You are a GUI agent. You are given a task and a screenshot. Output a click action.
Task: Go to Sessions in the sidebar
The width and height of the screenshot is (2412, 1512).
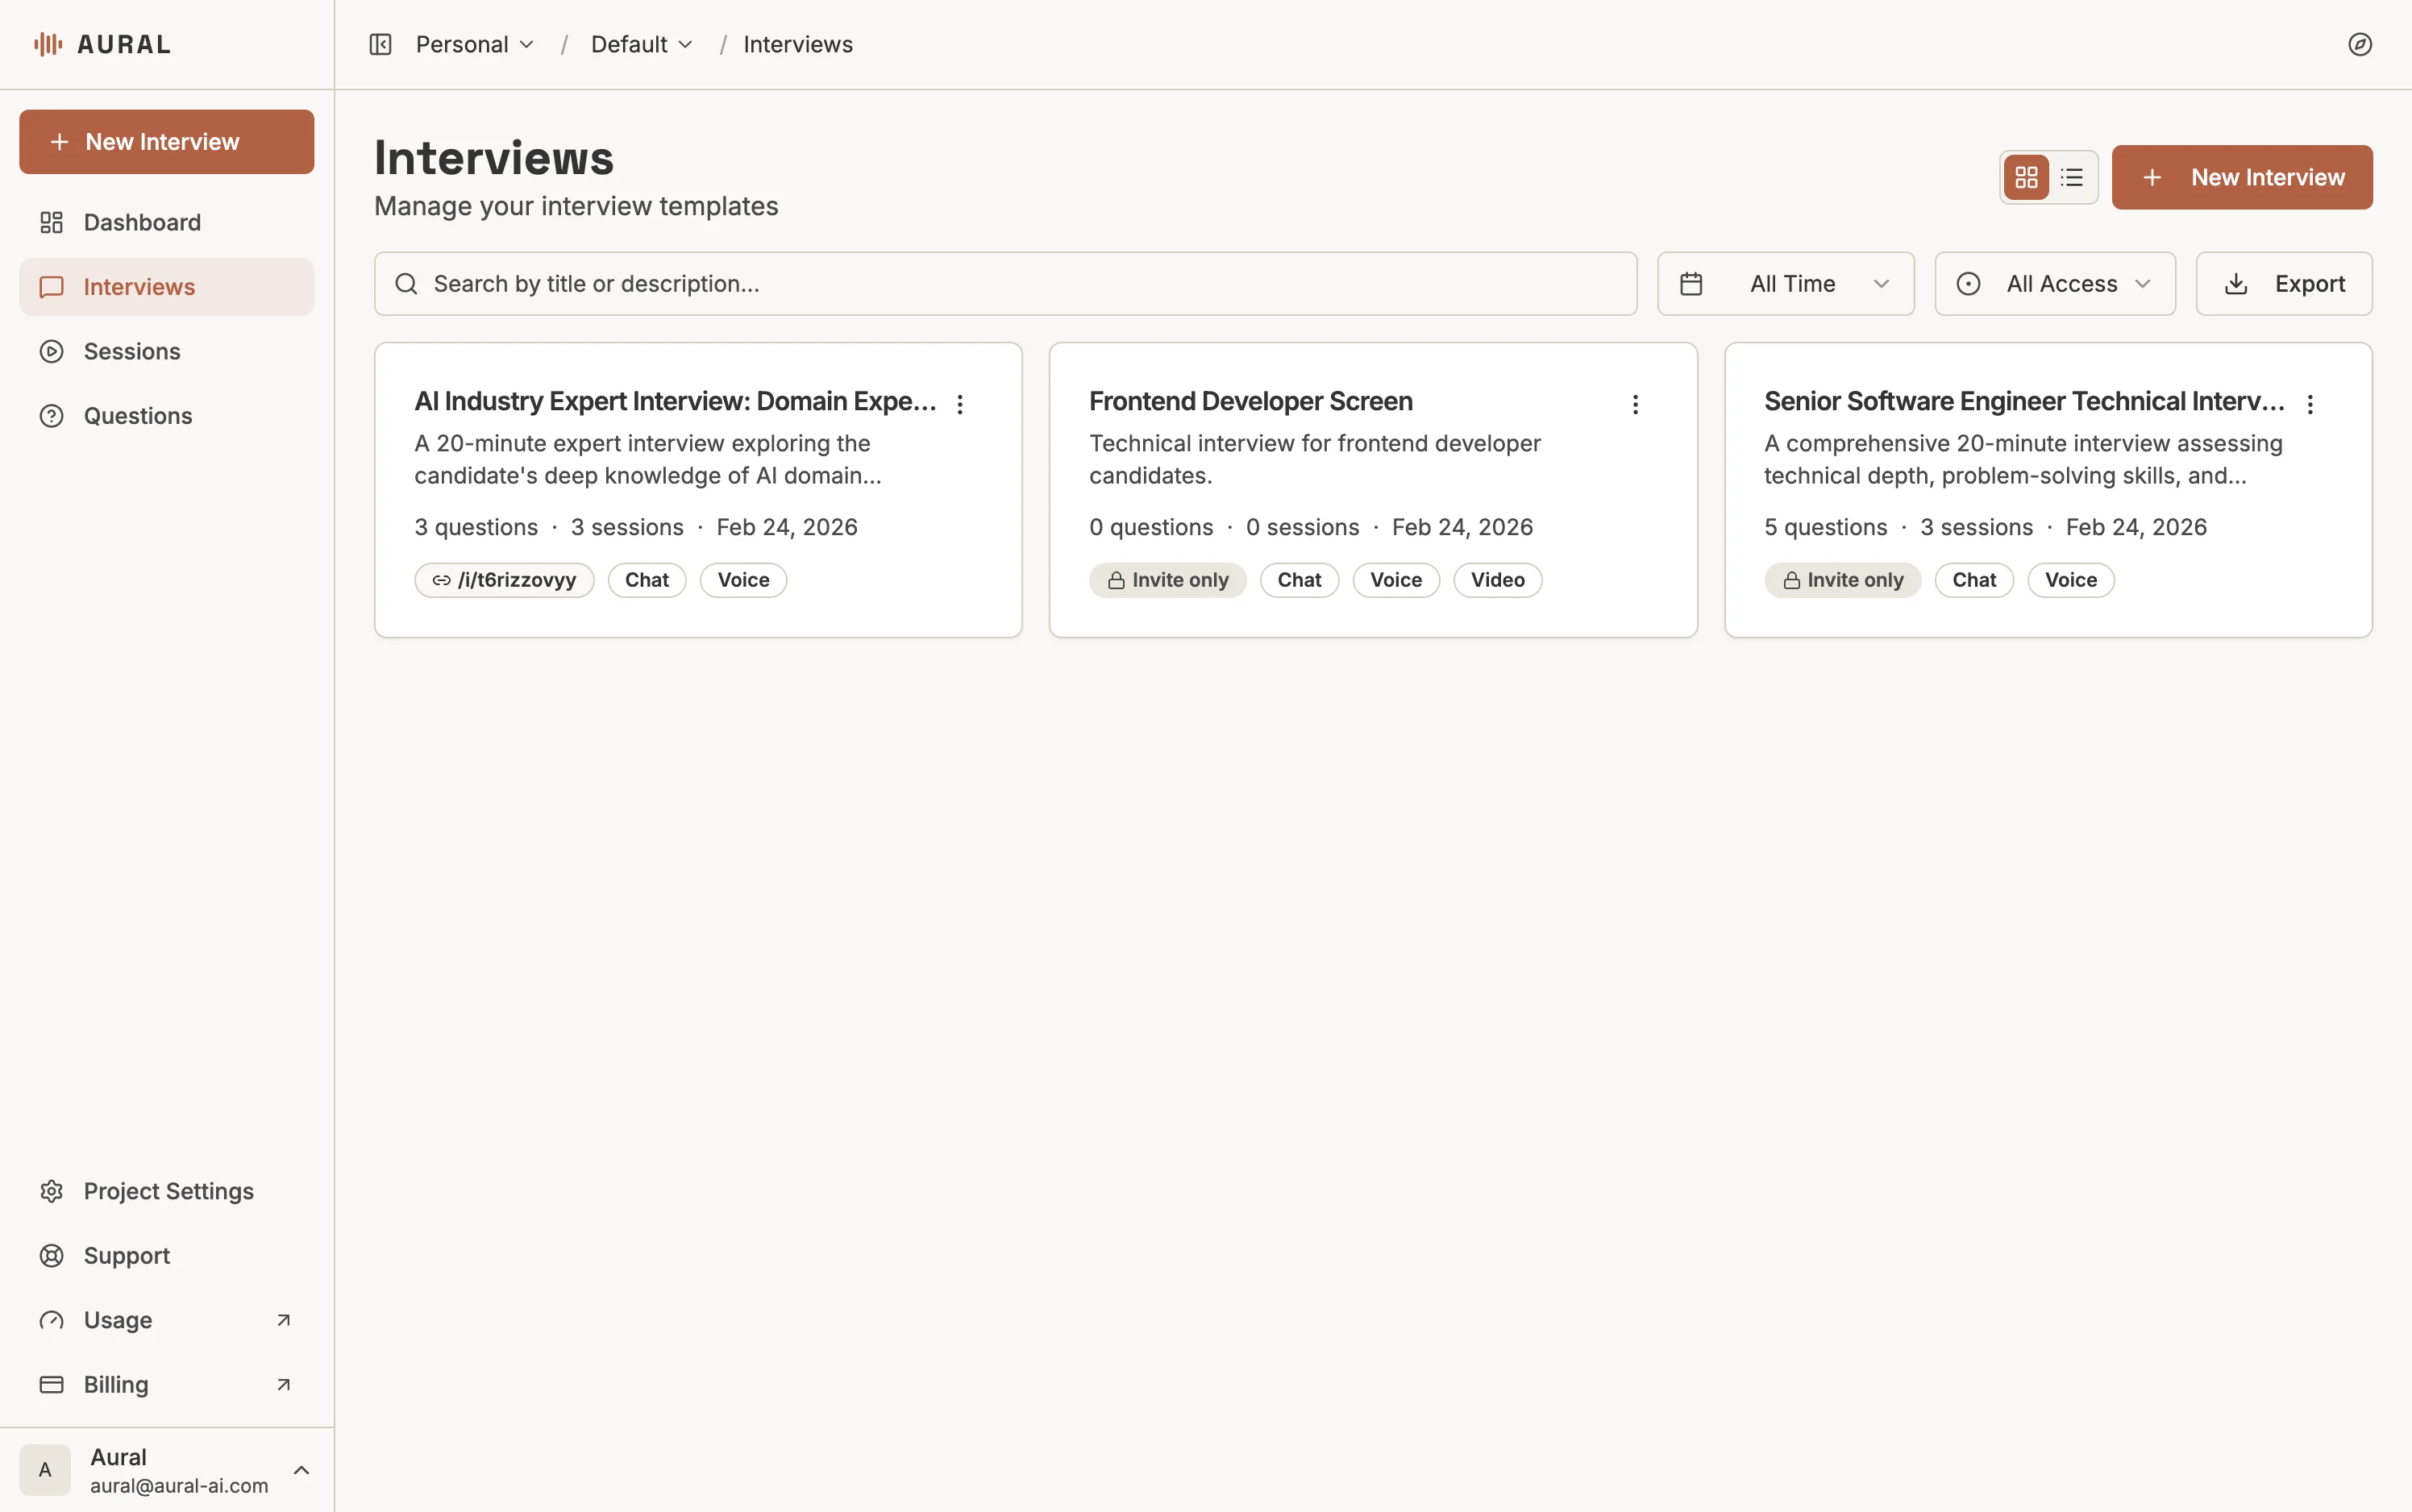132,351
